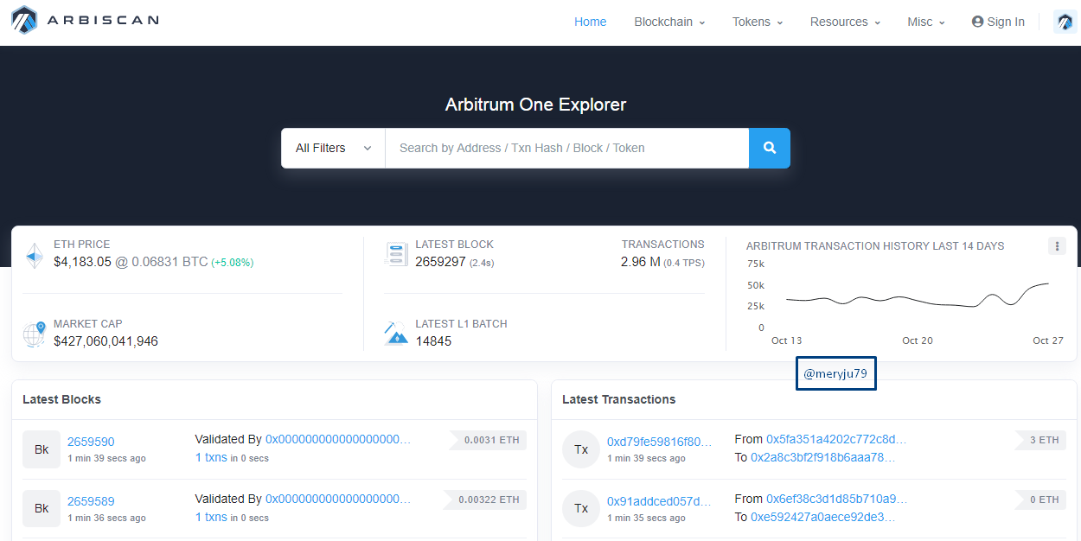Open the chart options three-dot menu
1081x541 pixels.
point(1057,245)
